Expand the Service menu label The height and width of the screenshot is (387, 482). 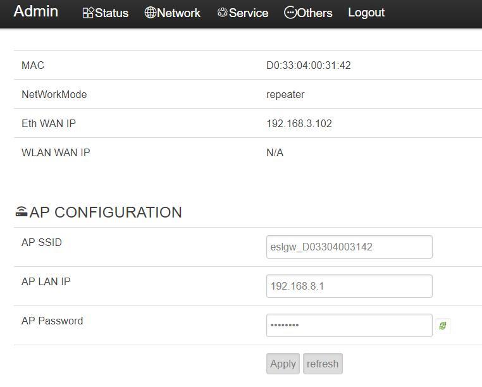coord(249,13)
